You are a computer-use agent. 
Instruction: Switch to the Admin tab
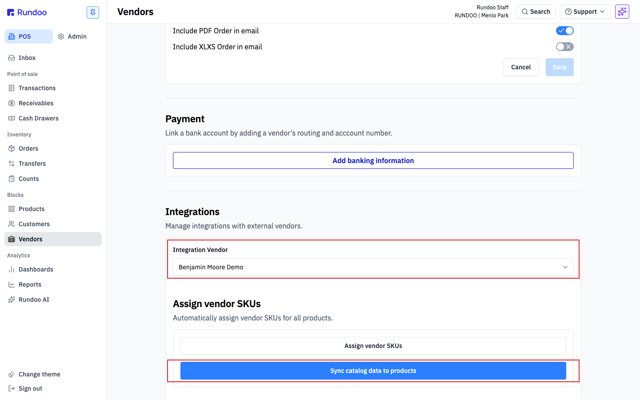pos(72,36)
